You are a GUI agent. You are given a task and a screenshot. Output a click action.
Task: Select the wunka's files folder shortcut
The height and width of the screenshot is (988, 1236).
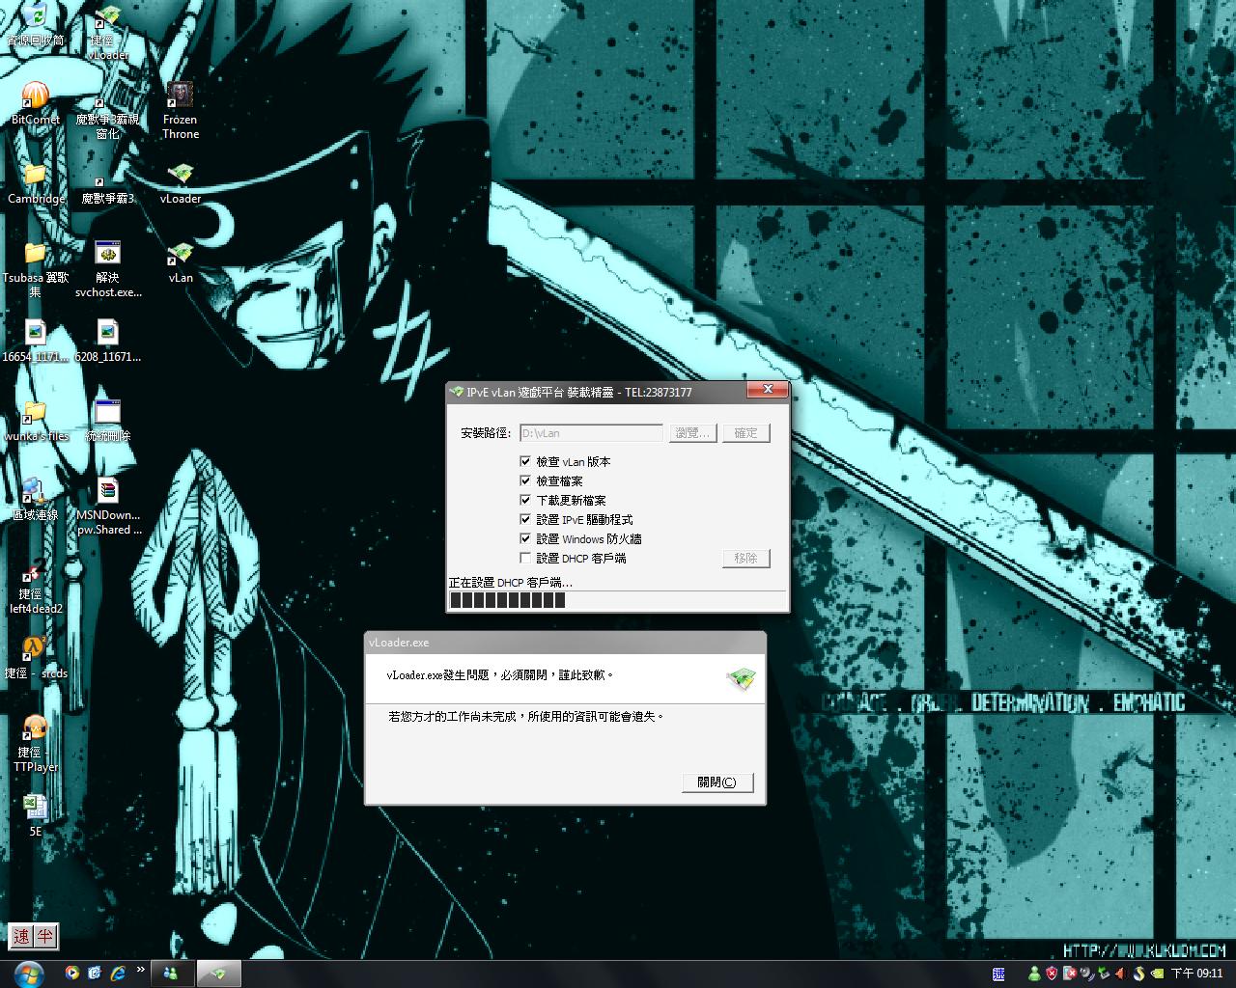pyautogui.click(x=36, y=421)
